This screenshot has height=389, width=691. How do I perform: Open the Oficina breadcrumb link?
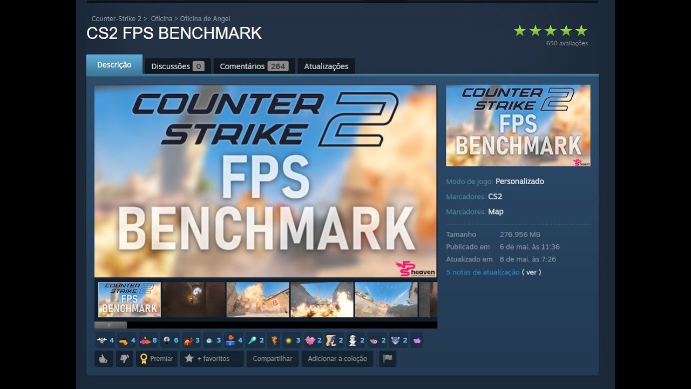(x=161, y=19)
